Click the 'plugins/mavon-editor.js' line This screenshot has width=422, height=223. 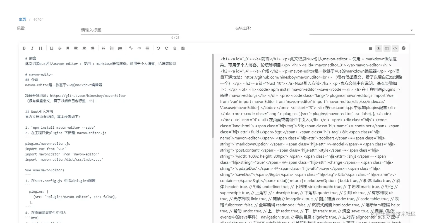coord(47,143)
